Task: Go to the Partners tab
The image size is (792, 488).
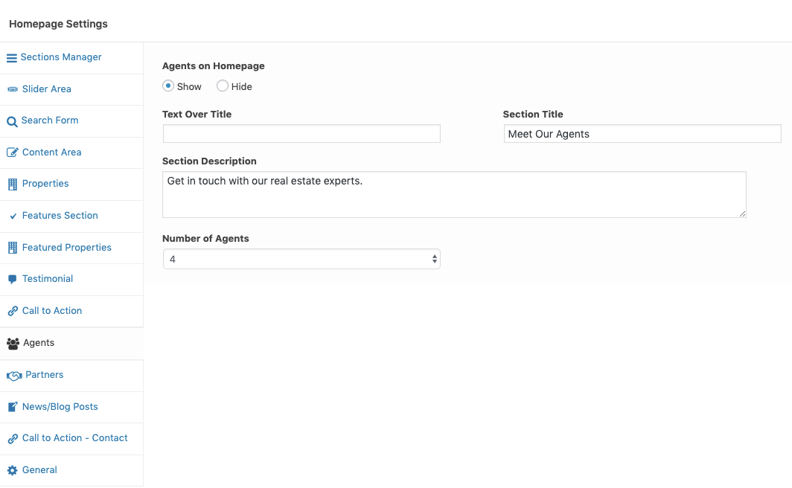Action: coord(71,376)
